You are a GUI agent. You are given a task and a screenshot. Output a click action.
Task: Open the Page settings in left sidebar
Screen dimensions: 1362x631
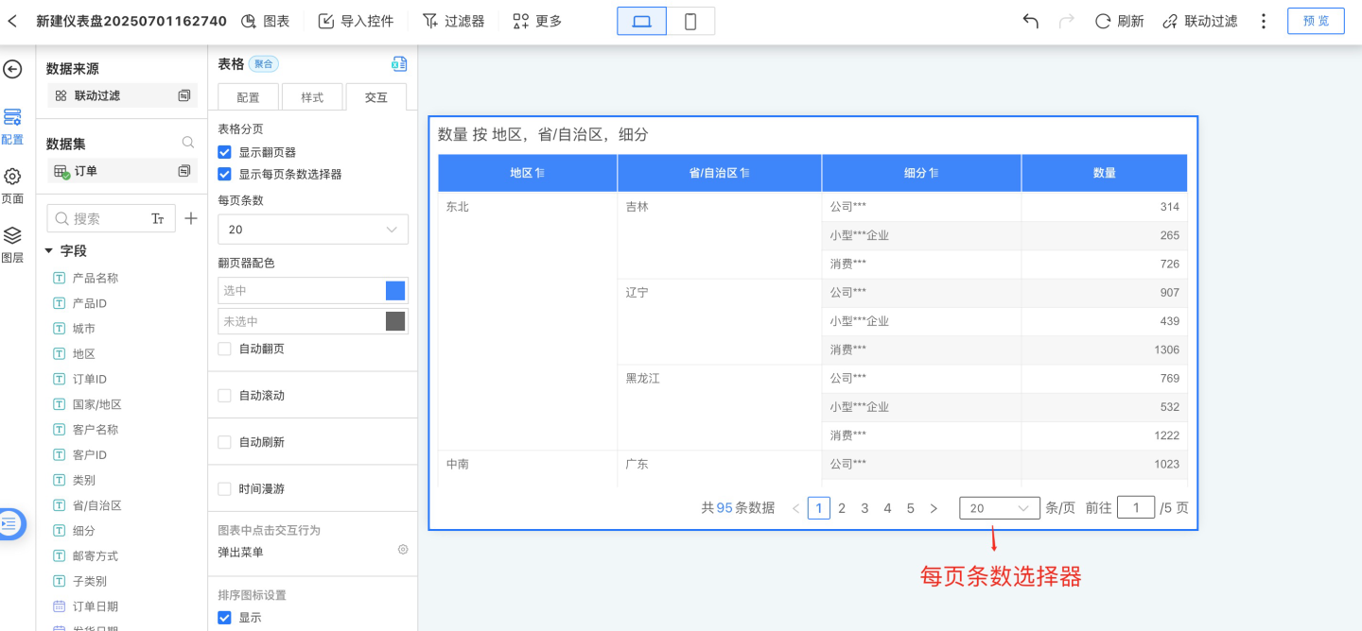(12, 185)
